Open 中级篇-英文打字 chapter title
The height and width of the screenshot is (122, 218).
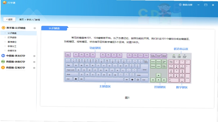click(x=16, y=56)
